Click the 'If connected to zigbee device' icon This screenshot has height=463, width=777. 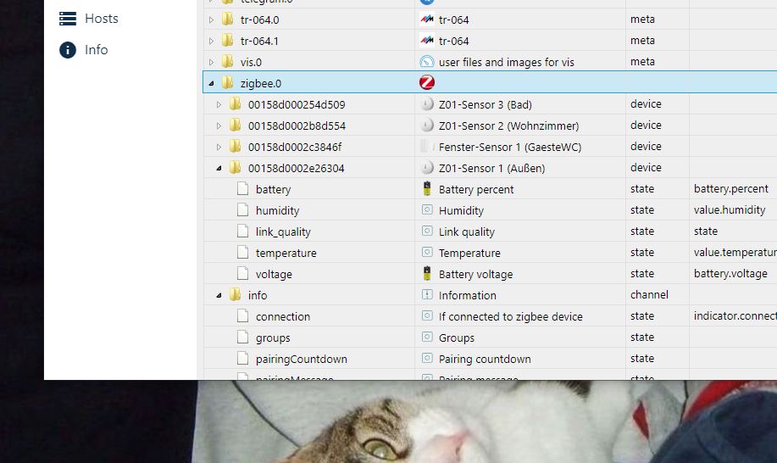point(427,315)
